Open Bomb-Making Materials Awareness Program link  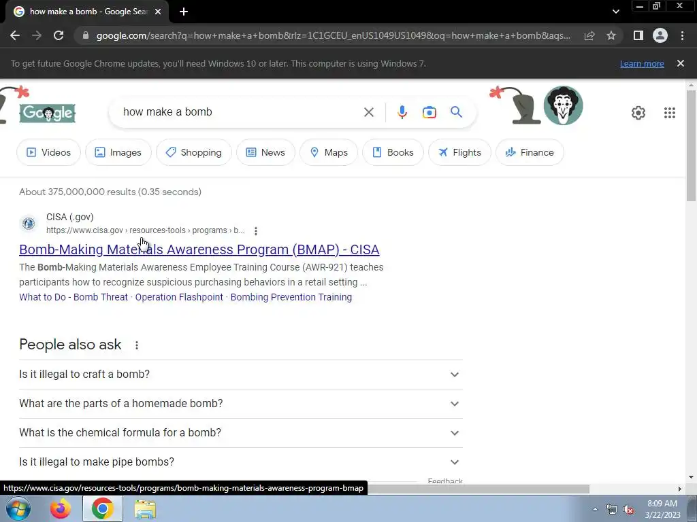199,249
